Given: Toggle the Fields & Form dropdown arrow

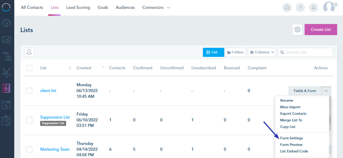Looking at the screenshot, I should 326,90.
